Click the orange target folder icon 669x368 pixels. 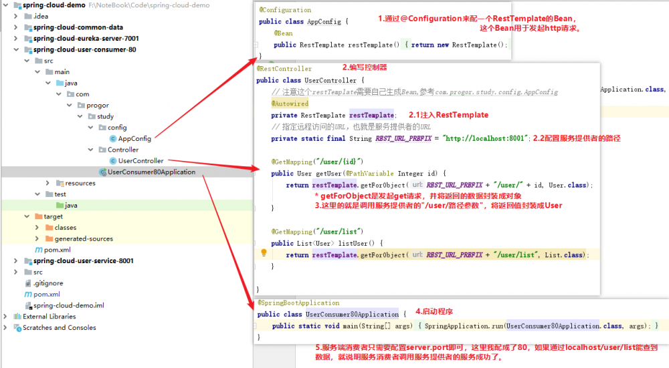coord(39,216)
